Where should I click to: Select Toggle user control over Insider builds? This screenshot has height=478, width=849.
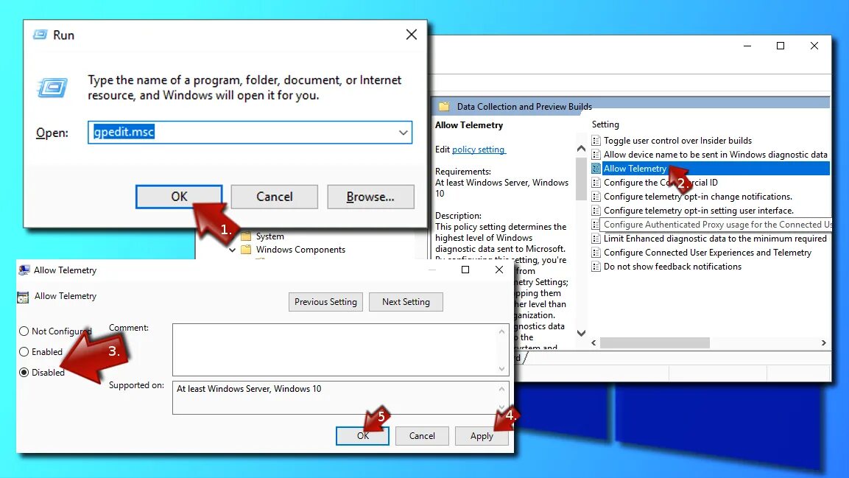click(x=677, y=140)
